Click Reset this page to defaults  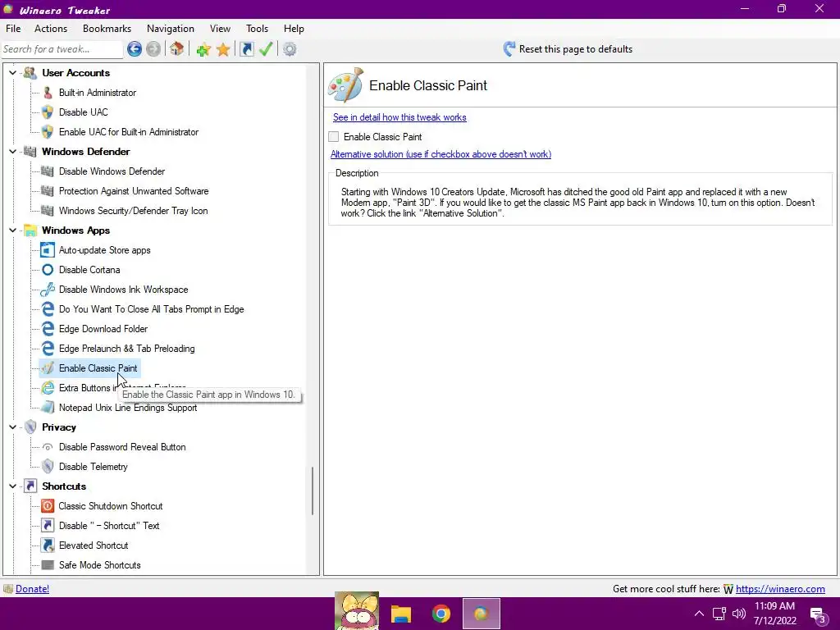click(575, 49)
